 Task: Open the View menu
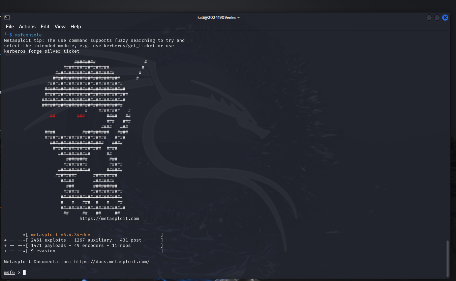(60, 27)
